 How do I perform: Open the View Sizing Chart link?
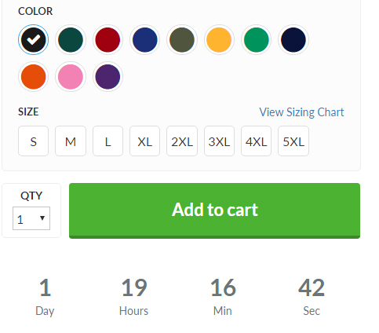pyautogui.click(x=301, y=112)
